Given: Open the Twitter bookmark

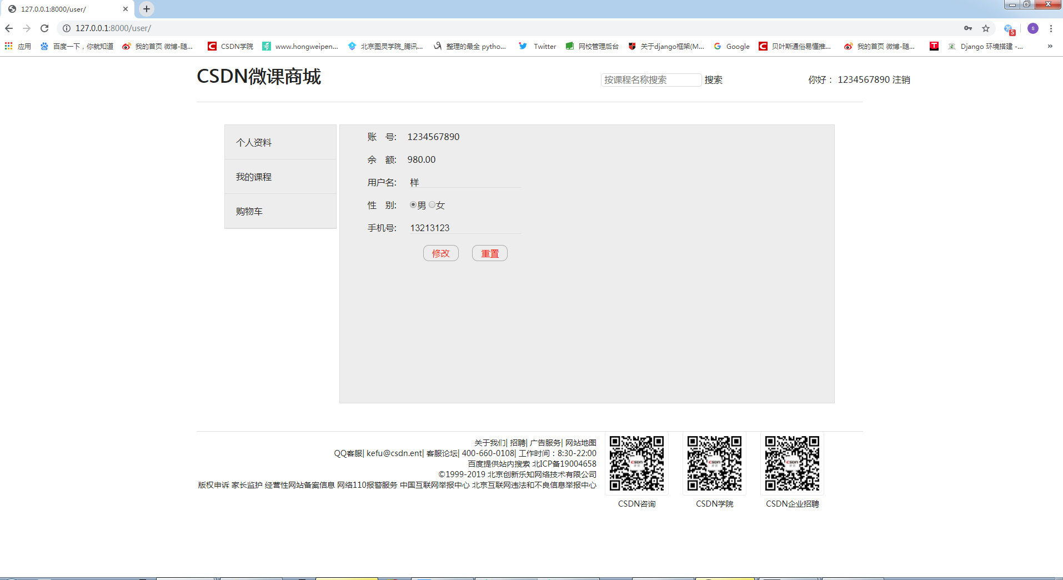Looking at the screenshot, I should pos(538,46).
